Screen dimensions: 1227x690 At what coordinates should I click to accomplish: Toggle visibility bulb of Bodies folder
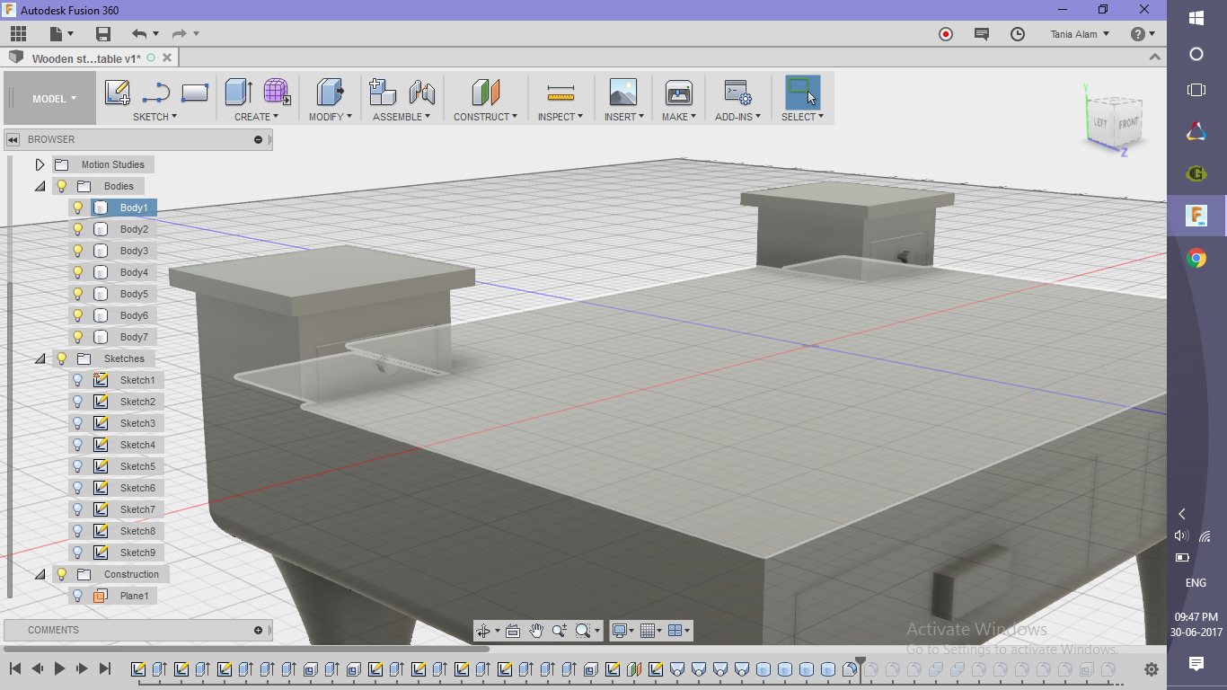[x=61, y=186]
